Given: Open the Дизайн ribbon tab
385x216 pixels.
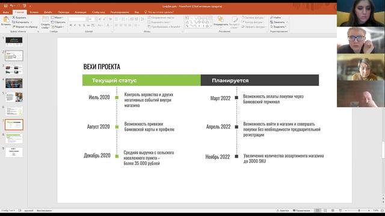Looking at the screenshot, I should click(48, 12).
